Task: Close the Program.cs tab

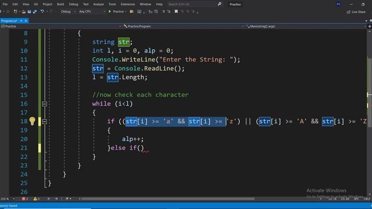Action: click(x=26, y=21)
